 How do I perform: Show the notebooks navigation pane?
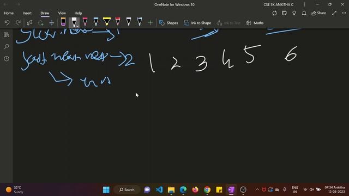[x=7, y=35]
